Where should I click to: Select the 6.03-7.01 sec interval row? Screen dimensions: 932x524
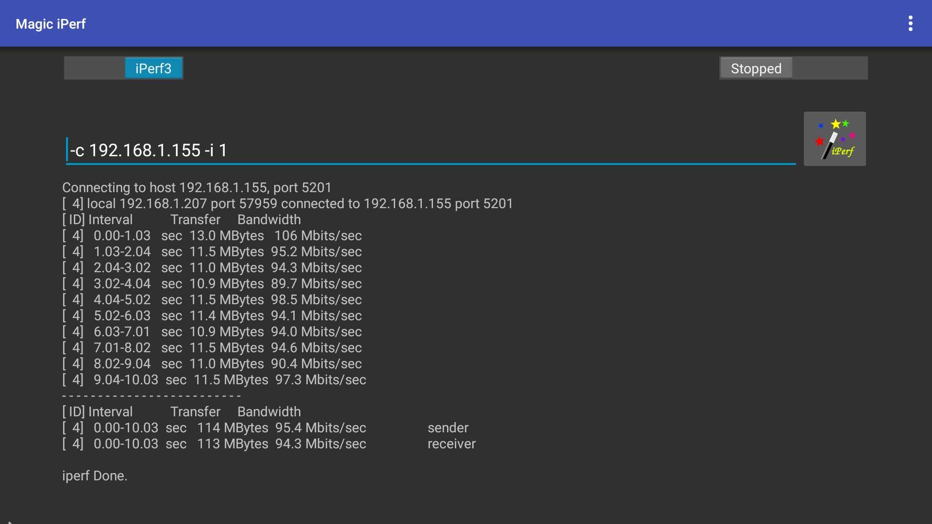point(212,332)
